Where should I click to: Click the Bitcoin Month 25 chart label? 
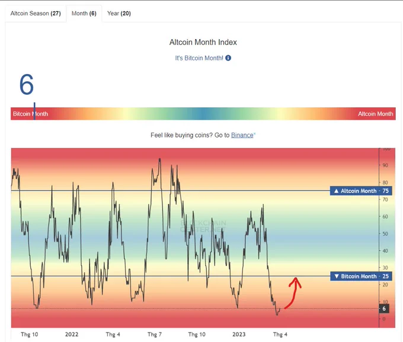click(x=361, y=276)
